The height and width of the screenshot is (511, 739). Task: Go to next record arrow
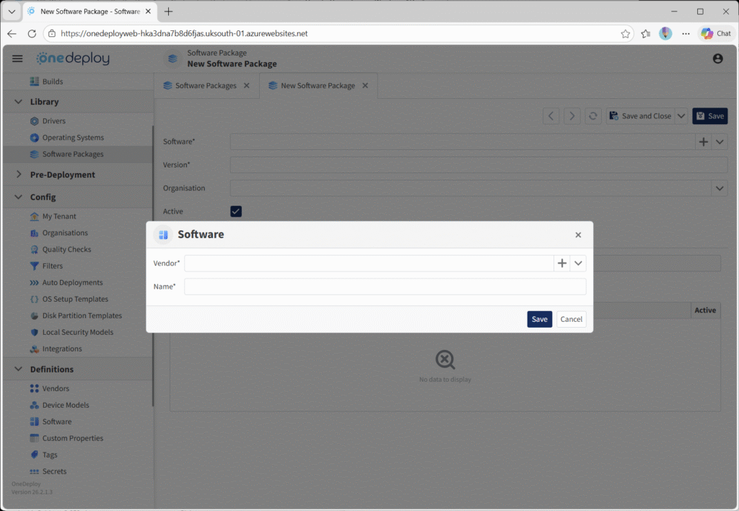point(572,116)
